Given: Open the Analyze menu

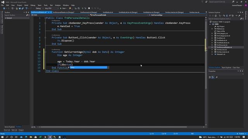Looking at the screenshot, I should [x=58, y=5].
